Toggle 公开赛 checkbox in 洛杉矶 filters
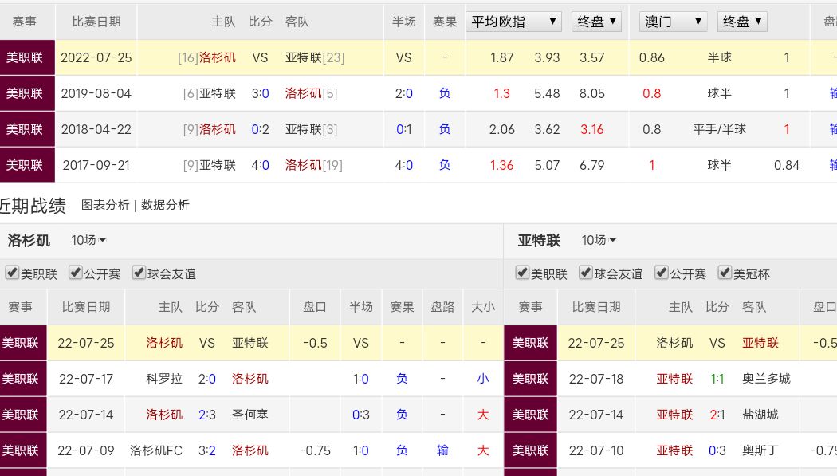This screenshot has width=837, height=476. (x=76, y=273)
